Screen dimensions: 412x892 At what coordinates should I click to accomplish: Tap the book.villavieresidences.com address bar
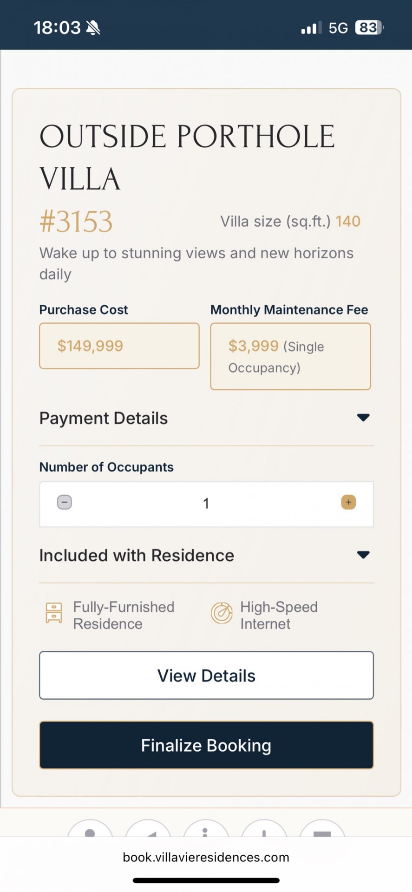tap(206, 857)
